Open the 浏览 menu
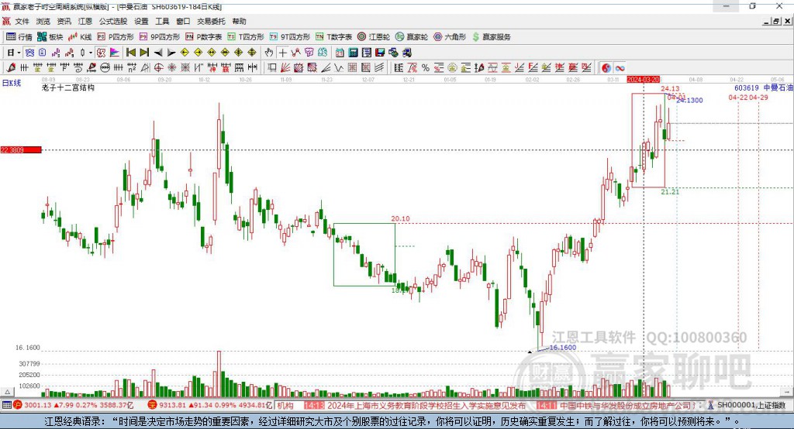Screen dimensions: 794x429 point(43,21)
